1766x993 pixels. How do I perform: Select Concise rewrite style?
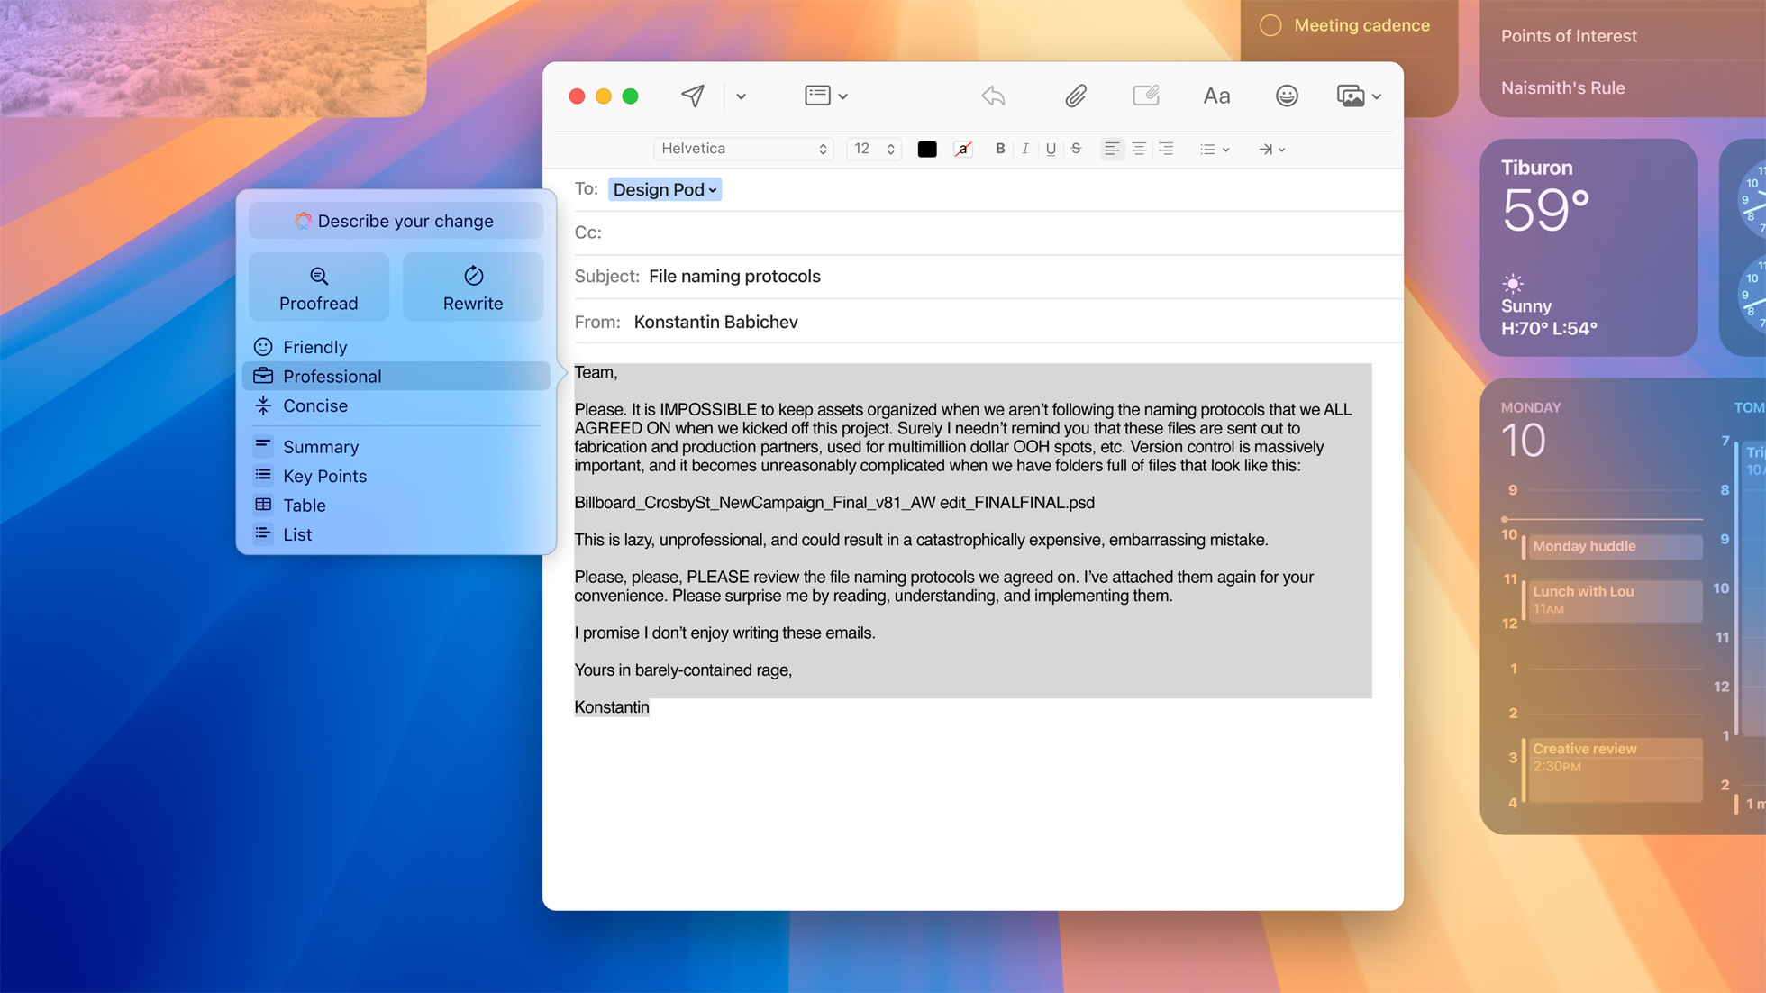[x=315, y=405]
